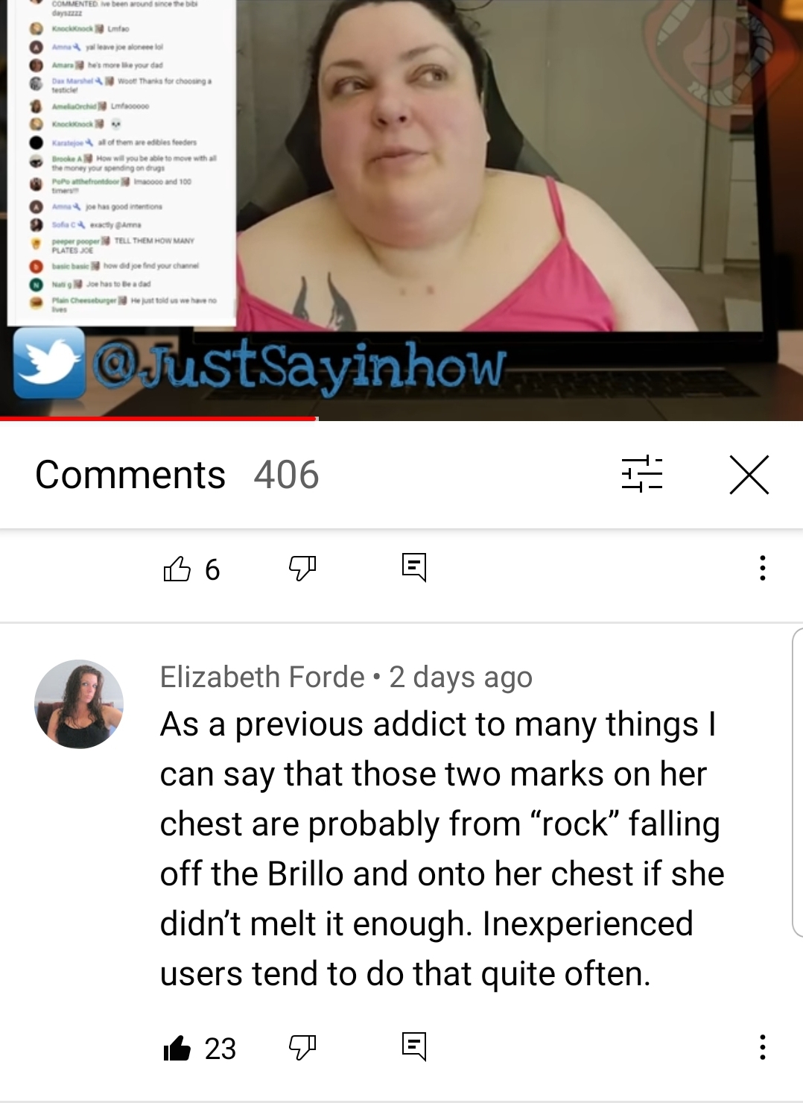This screenshot has width=803, height=1103.
Task: Reply to Elizabeth Forde's comment
Action: click(x=414, y=1047)
